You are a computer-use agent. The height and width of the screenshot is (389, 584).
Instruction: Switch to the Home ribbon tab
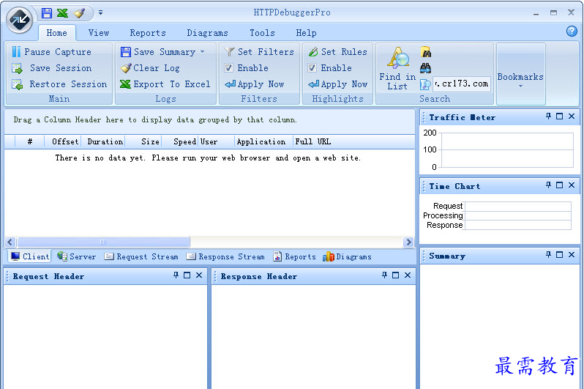tap(56, 33)
